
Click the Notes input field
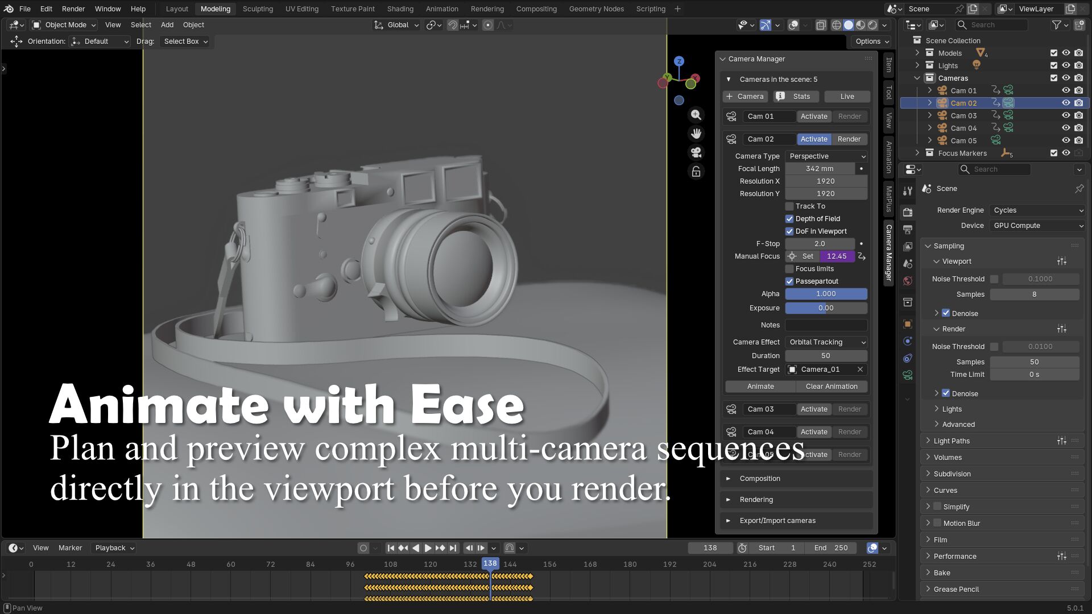tap(826, 325)
